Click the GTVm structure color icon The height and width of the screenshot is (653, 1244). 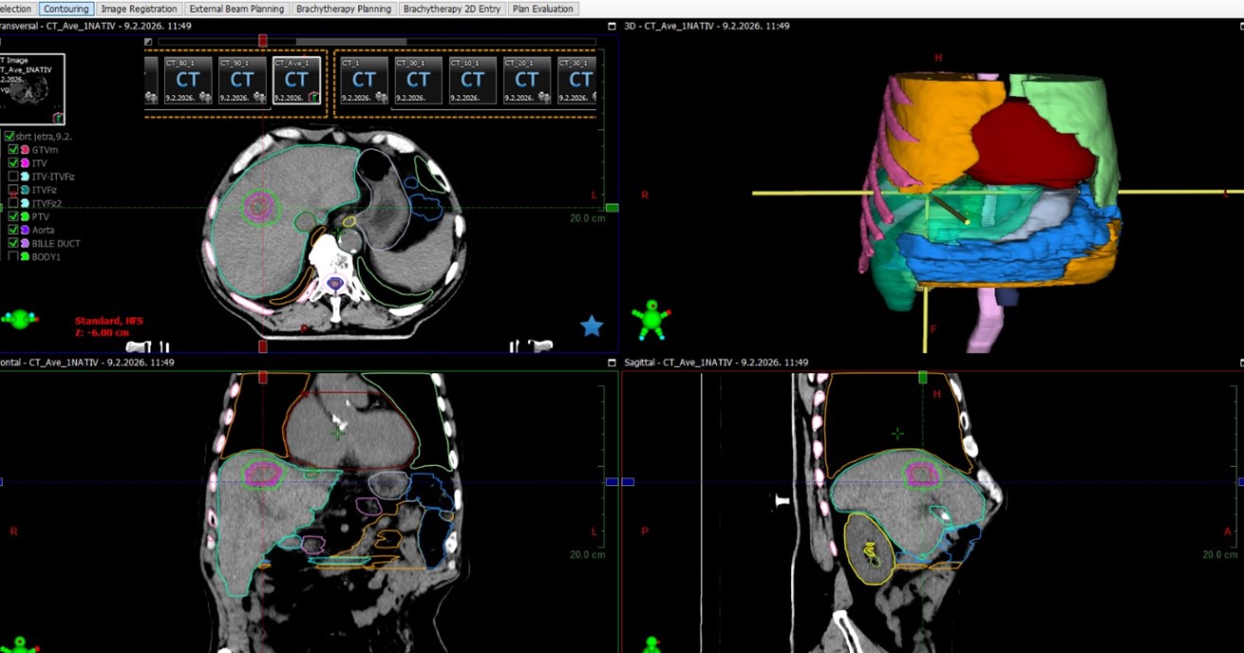[x=25, y=150]
